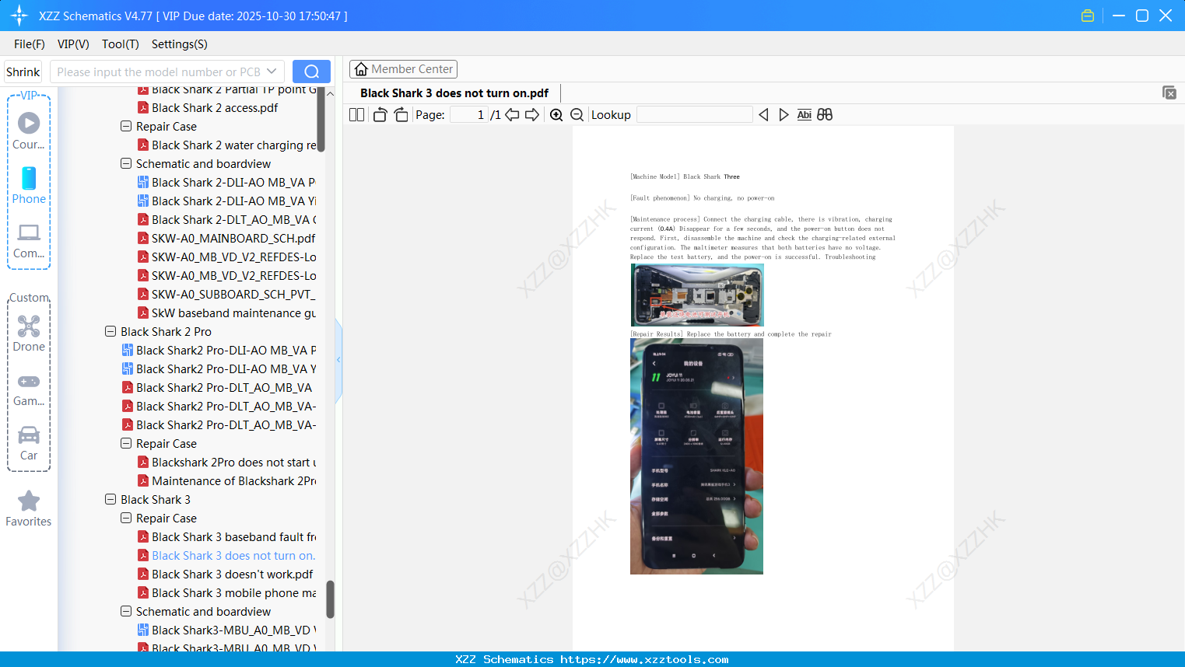Collapse the Black Shark 3 node
The image size is (1185, 667).
(110, 499)
